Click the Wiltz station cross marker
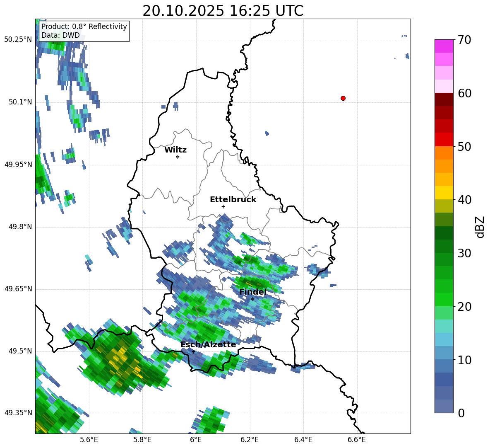Screen dimensions: 490x448 tap(178, 157)
